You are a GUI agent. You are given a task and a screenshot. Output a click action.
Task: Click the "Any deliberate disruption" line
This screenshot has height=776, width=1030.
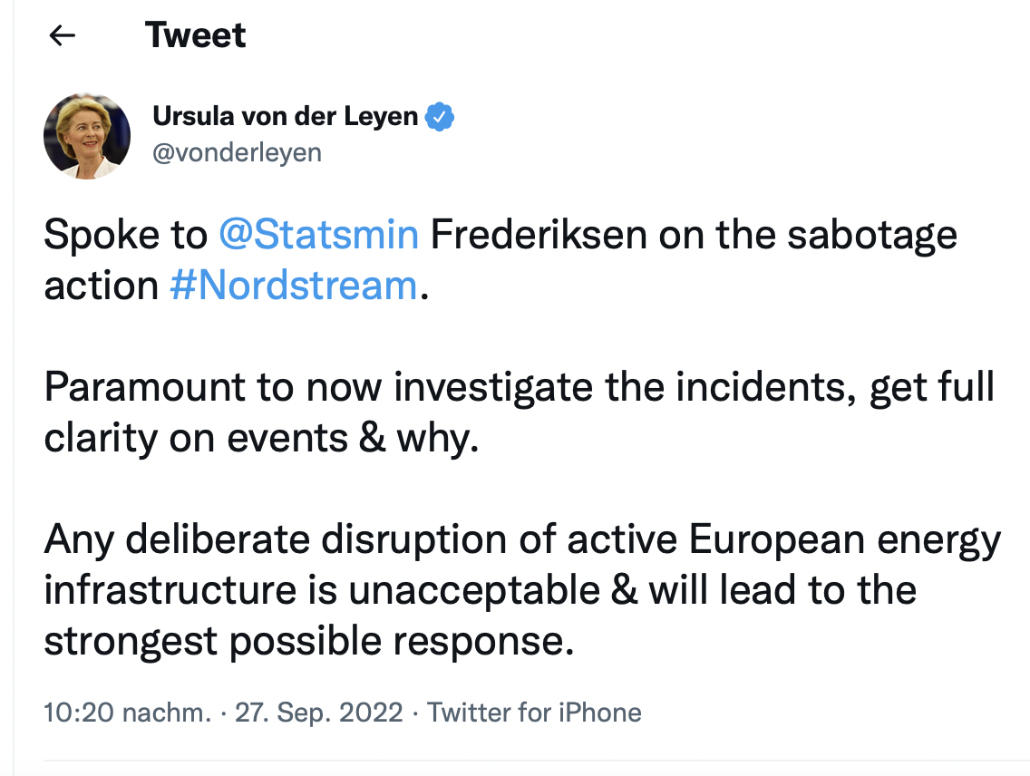(263, 540)
